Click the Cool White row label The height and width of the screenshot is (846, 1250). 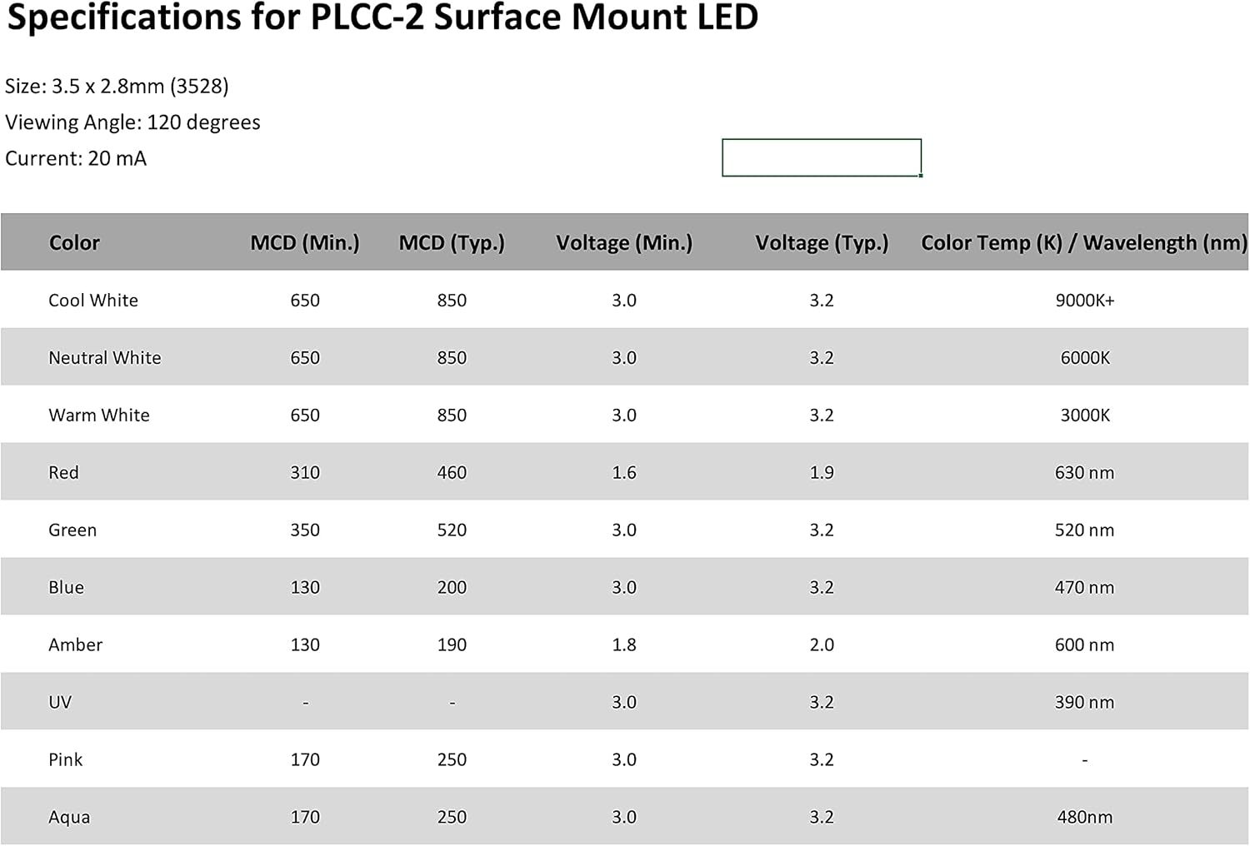(93, 300)
